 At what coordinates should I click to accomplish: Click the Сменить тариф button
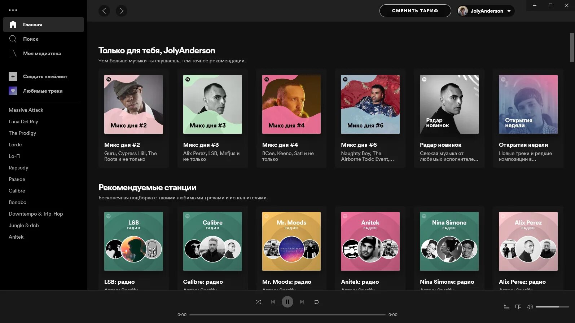click(415, 11)
